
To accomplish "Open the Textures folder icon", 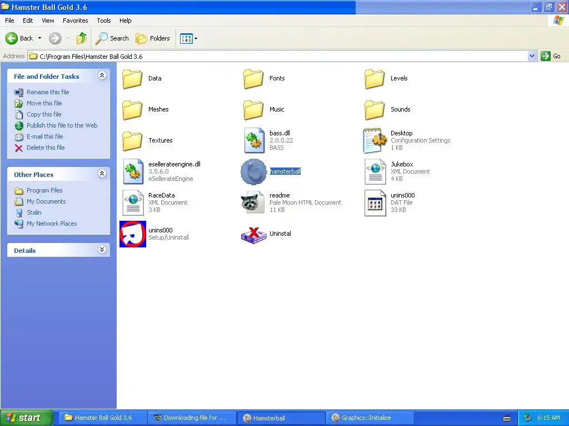I will (x=132, y=141).
